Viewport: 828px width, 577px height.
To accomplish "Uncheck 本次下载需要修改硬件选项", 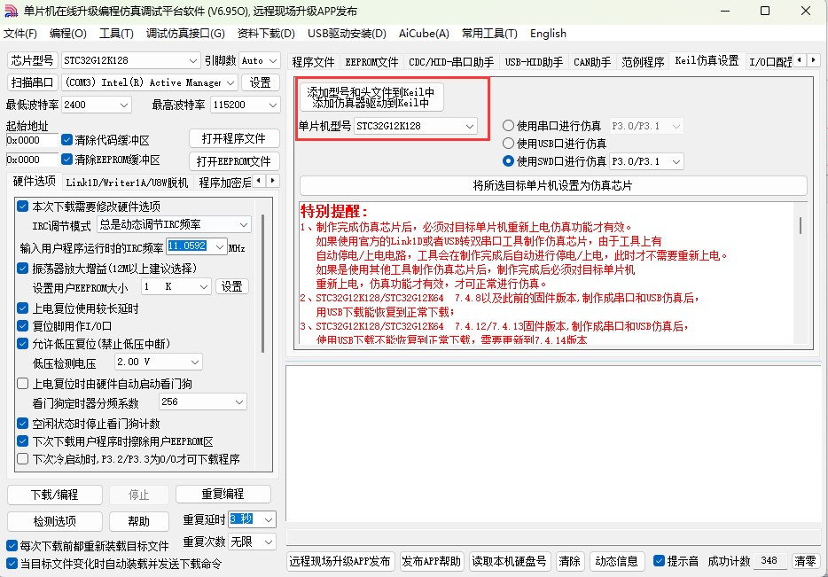I will click(x=22, y=206).
